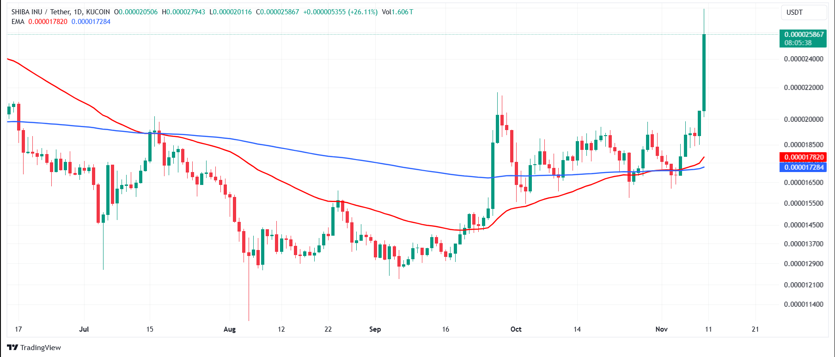This screenshot has width=835, height=357.
Task: Click the 0.000018500 price axis label
Action: (804, 145)
